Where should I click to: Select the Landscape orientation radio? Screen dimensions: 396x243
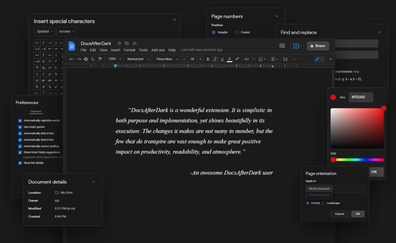point(323,203)
